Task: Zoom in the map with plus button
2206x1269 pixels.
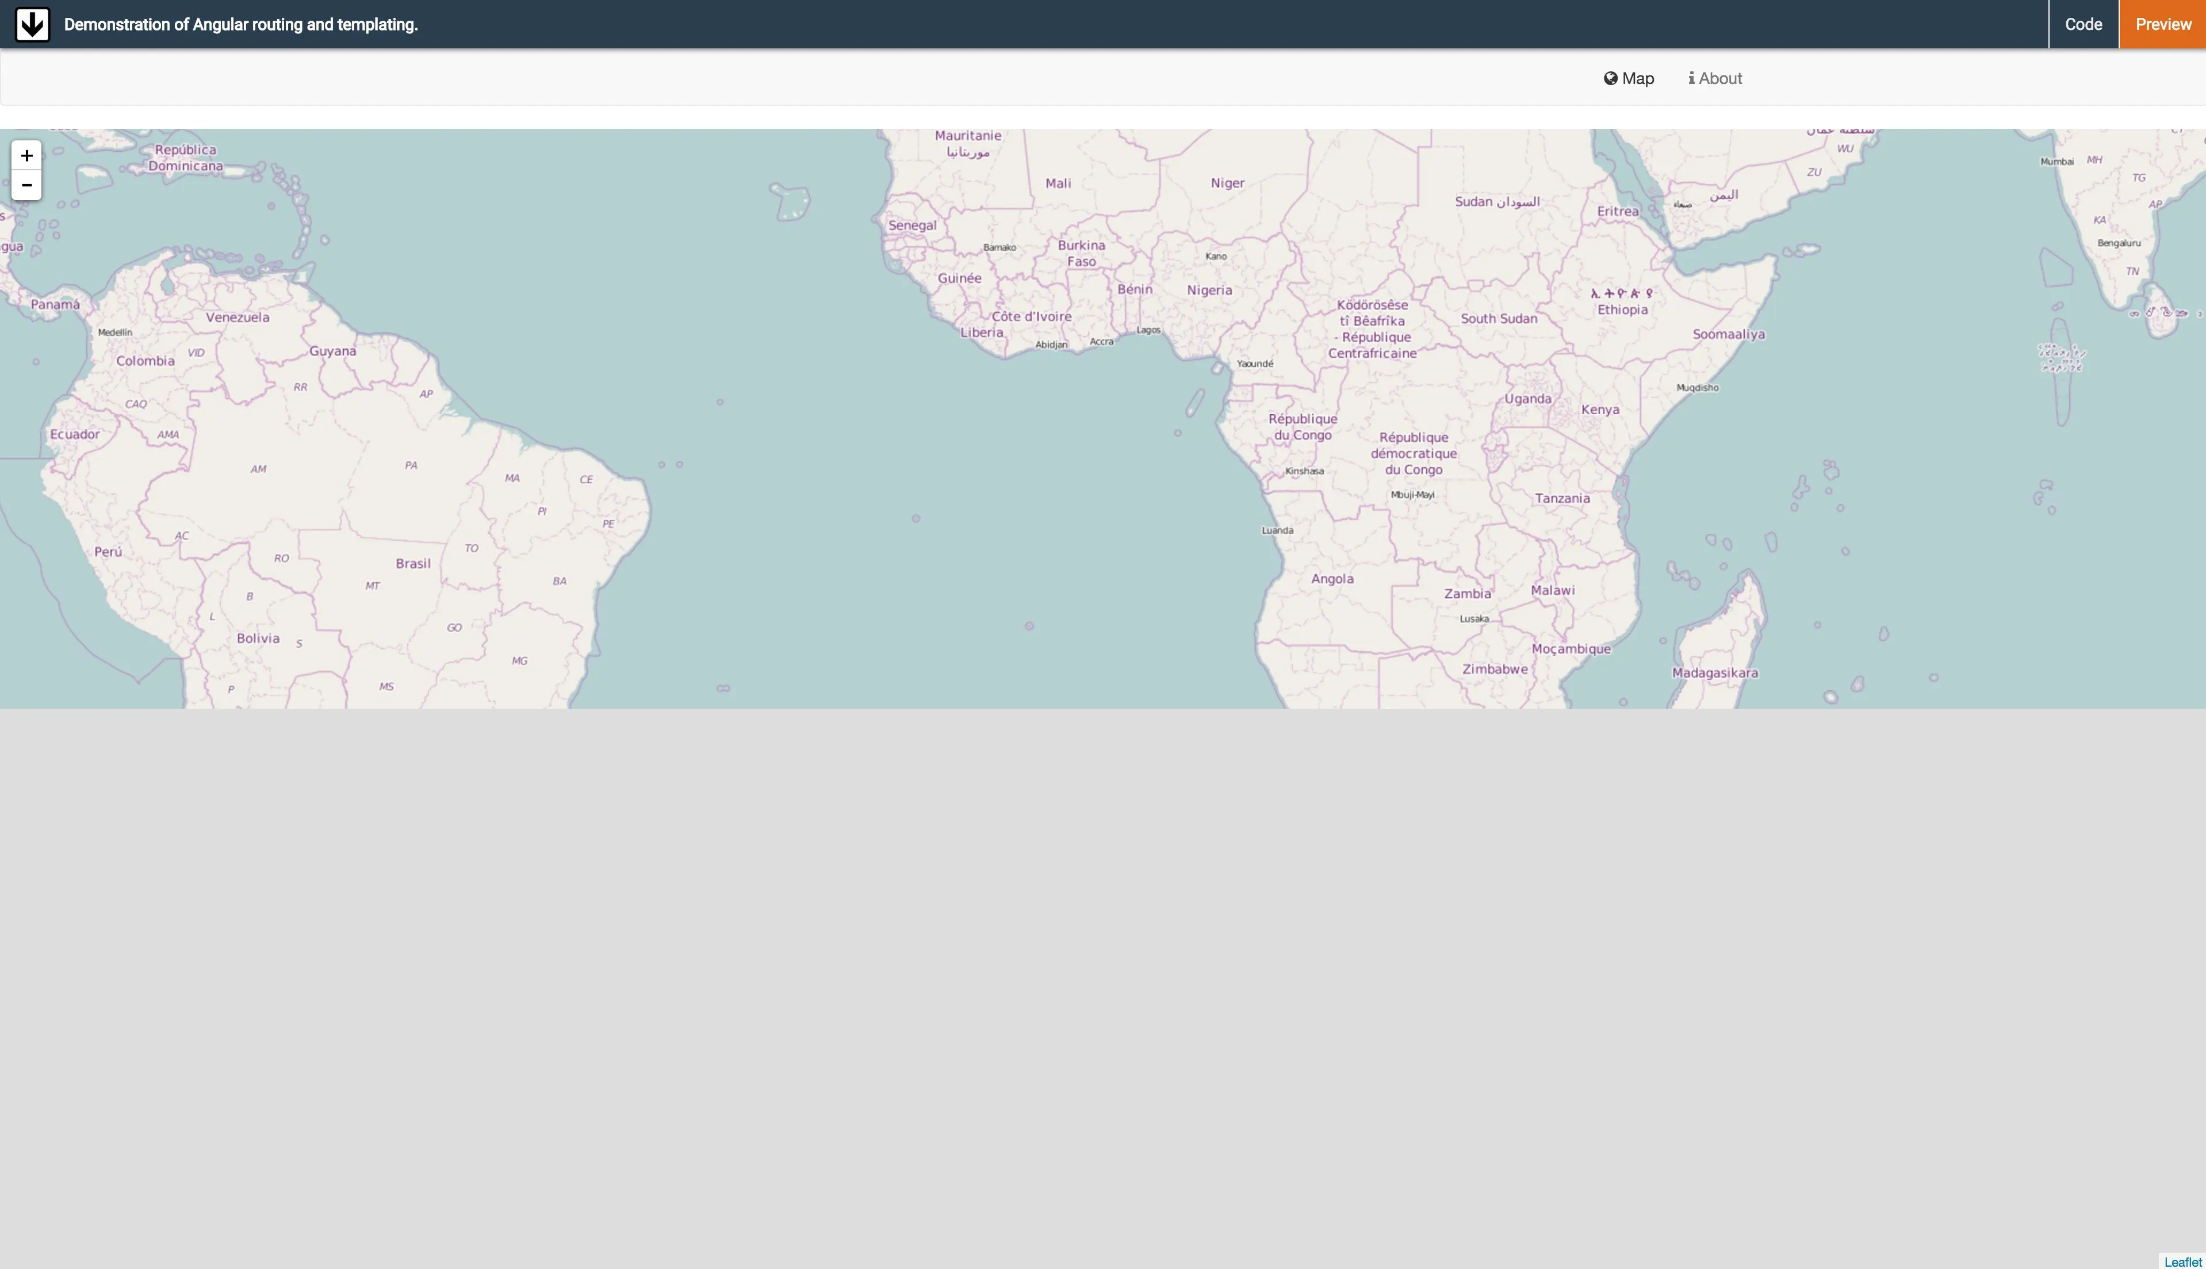Action: coord(27,156)
